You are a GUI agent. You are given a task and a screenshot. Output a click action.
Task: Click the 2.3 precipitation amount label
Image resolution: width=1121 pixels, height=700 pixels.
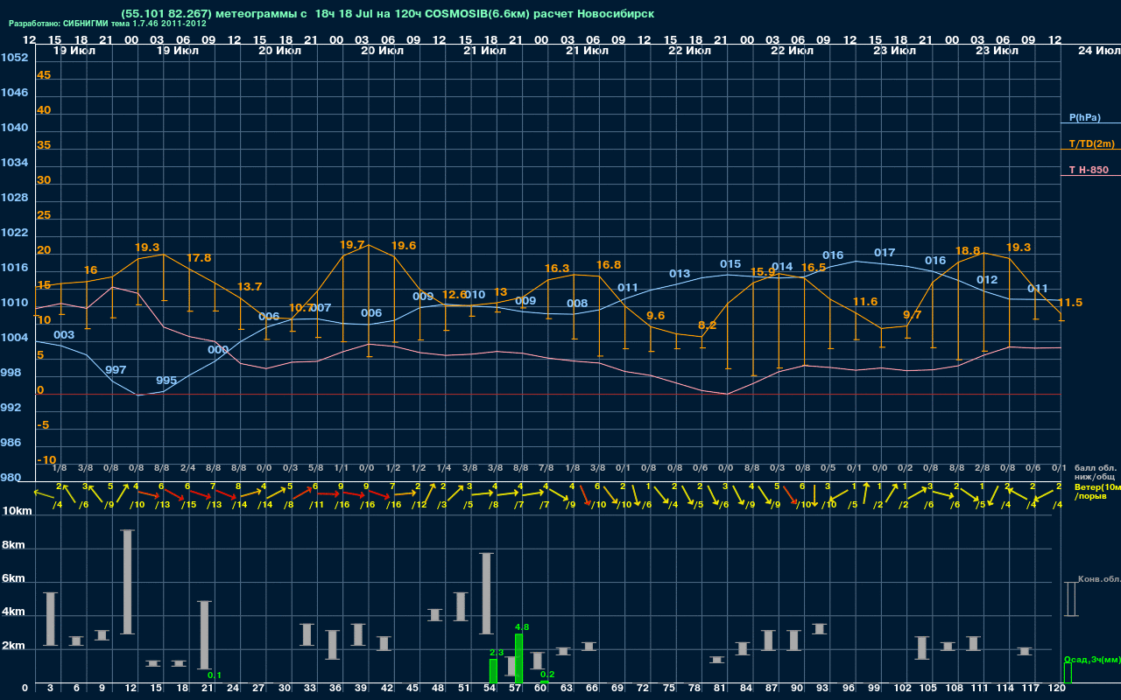pos(497,653)
